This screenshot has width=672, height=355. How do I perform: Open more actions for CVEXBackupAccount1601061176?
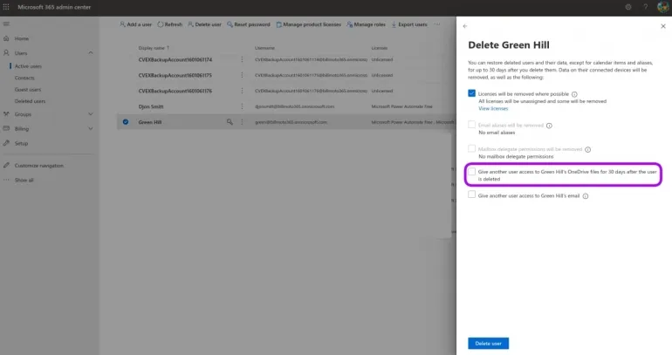[x=242, y=91]
